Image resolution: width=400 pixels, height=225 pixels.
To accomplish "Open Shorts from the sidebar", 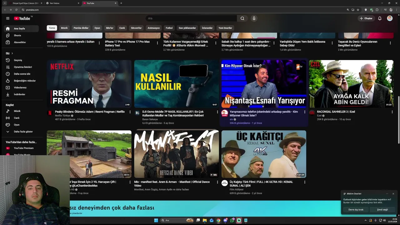I will point(22,35).
